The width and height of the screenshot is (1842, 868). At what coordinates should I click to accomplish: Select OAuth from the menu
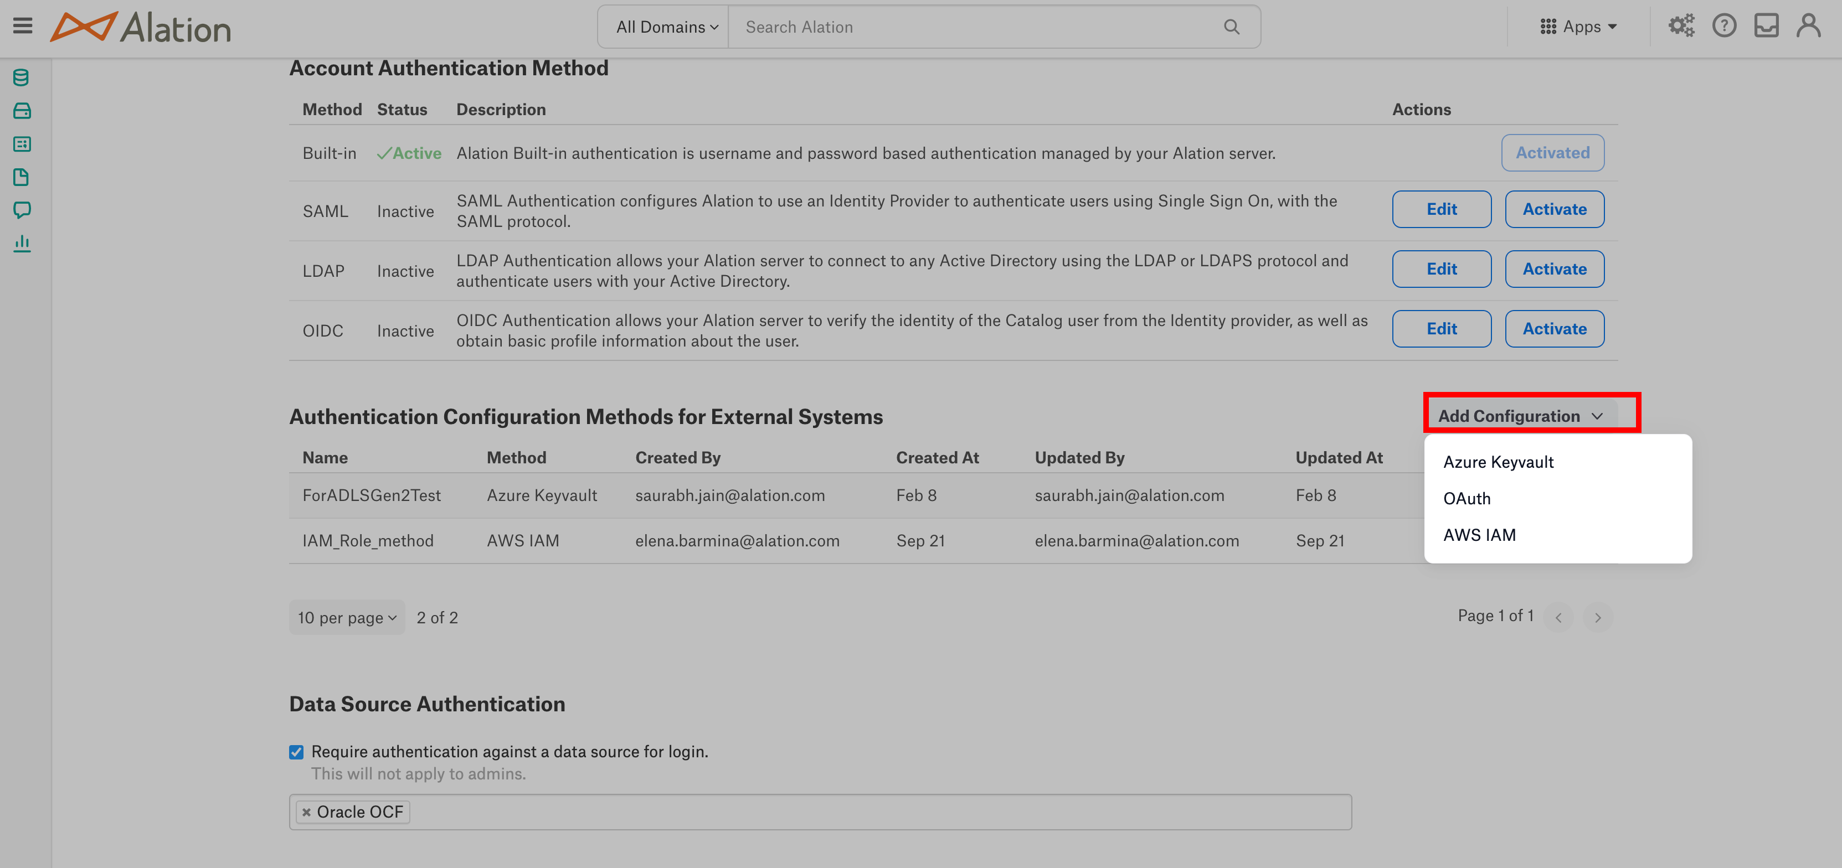tap(1467, 498)
